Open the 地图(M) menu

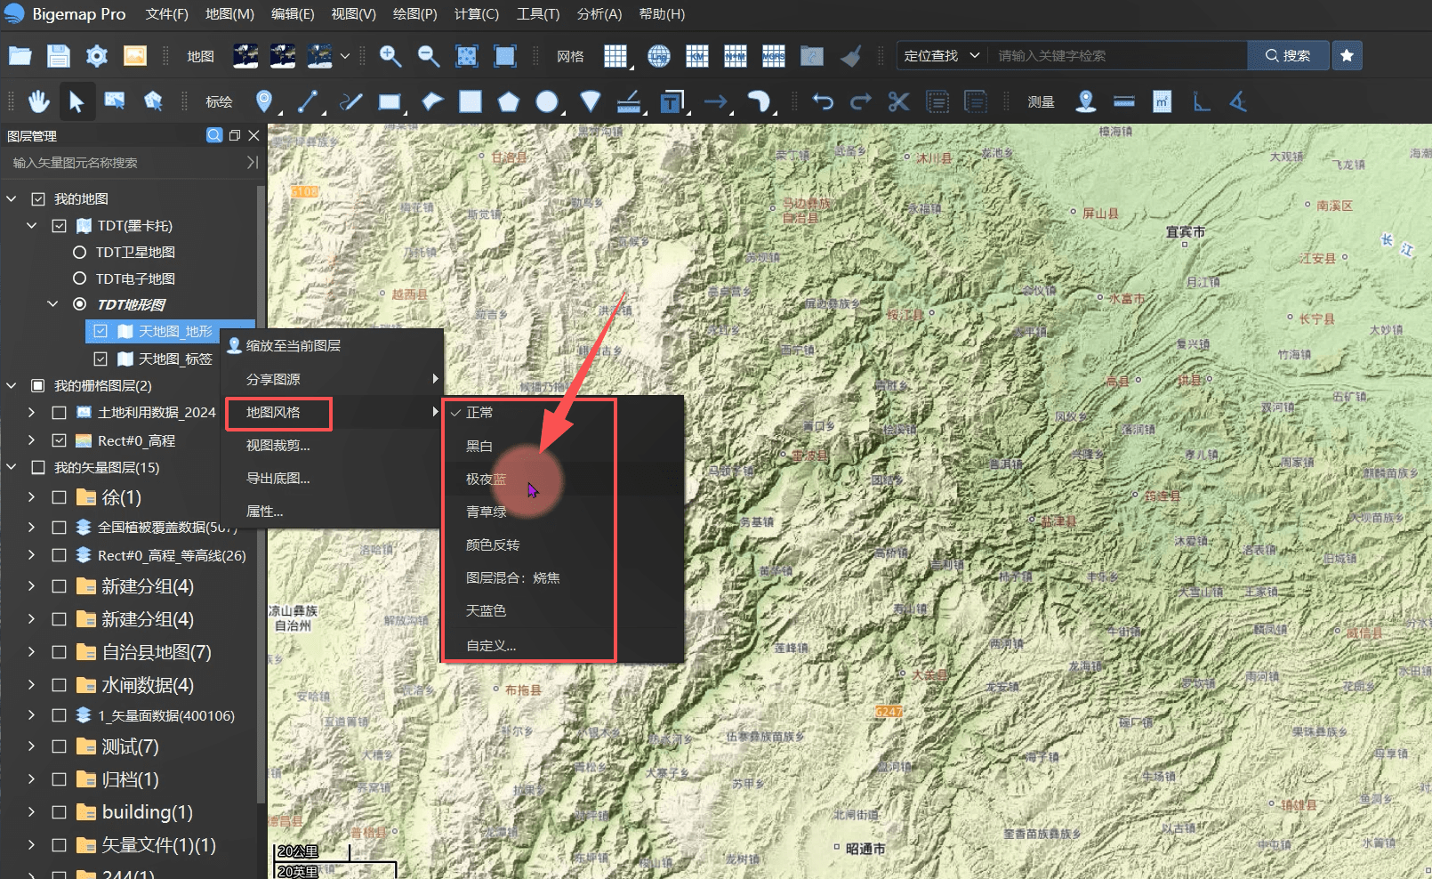point(229,14)
